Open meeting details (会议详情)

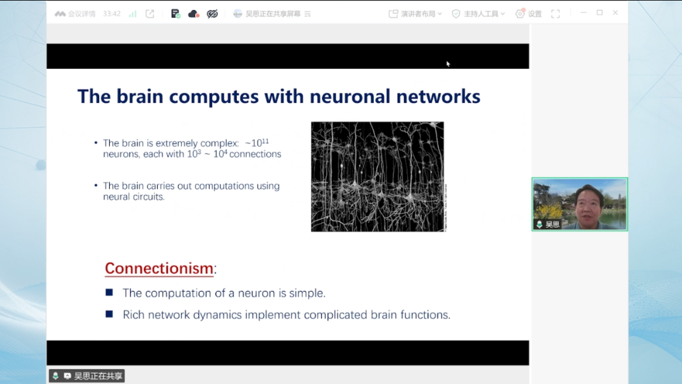tap(75, 14)
